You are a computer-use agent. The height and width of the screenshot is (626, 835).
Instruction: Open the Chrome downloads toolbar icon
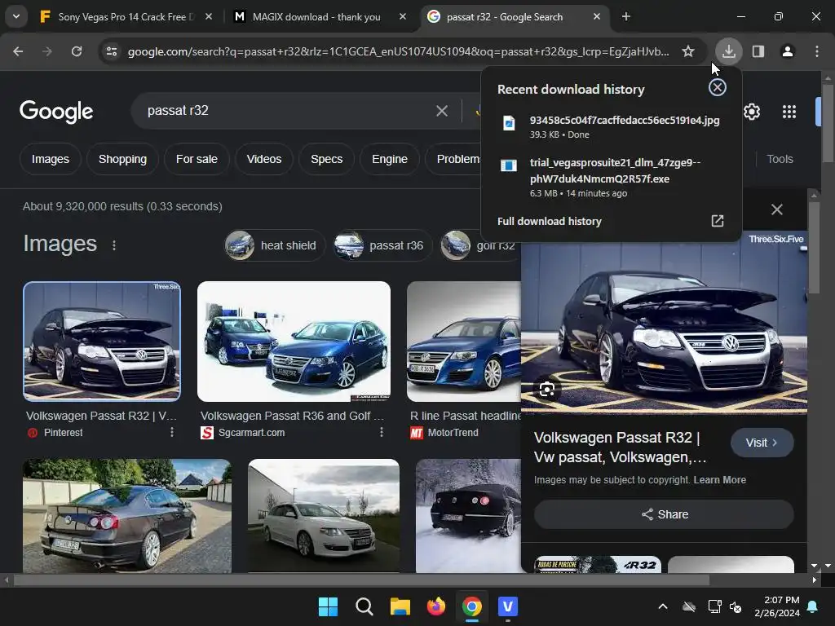pyautogui.click(x=728, y=51)
